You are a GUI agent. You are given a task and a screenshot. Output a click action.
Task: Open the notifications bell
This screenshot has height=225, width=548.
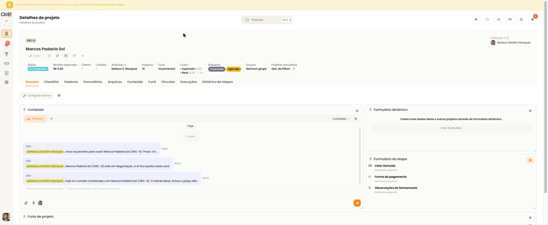(x=532, y=20)
